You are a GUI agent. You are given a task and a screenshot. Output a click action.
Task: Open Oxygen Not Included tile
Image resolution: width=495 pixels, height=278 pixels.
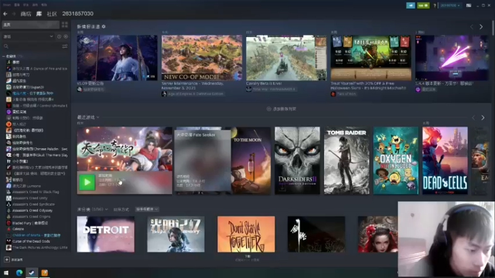point(396,161)
